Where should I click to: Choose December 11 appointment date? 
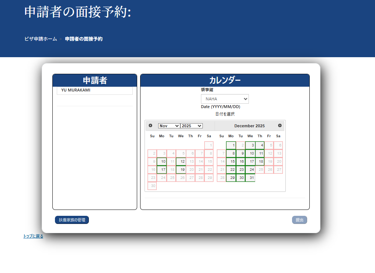[x=260, y=153]
